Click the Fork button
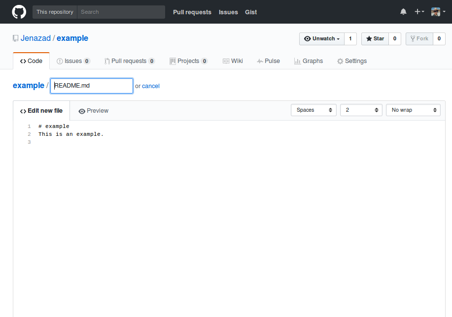Viewport: 452px width, 317px height. pos(419,38)
